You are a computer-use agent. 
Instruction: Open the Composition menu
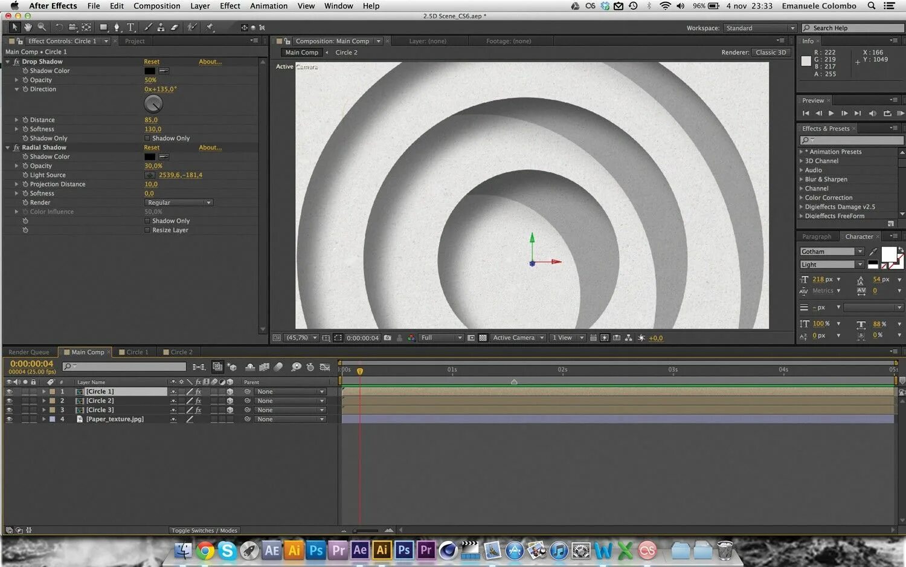point(156,6)
